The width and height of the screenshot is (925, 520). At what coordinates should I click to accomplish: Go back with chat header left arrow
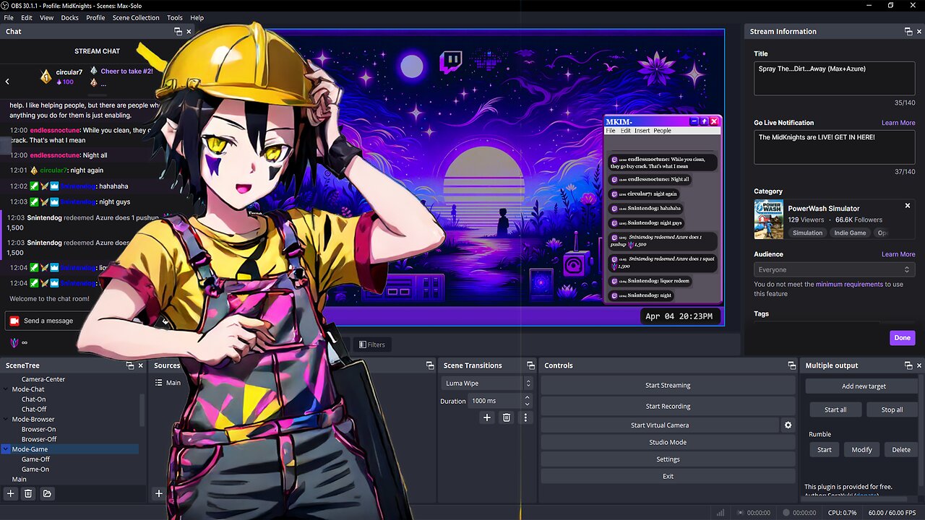coord(7,82)
